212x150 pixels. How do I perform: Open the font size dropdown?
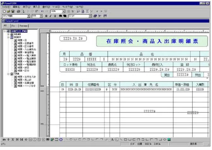click(x=41, y=16)
